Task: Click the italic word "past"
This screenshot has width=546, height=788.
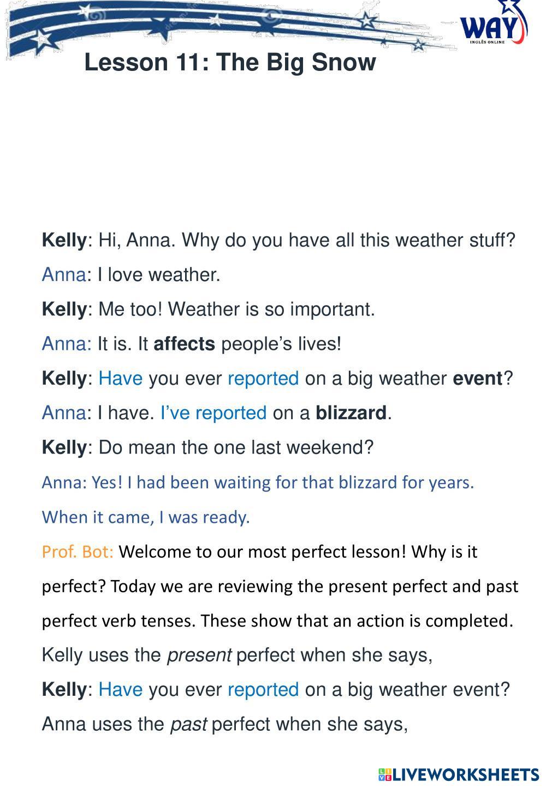Action: point(188,724)
